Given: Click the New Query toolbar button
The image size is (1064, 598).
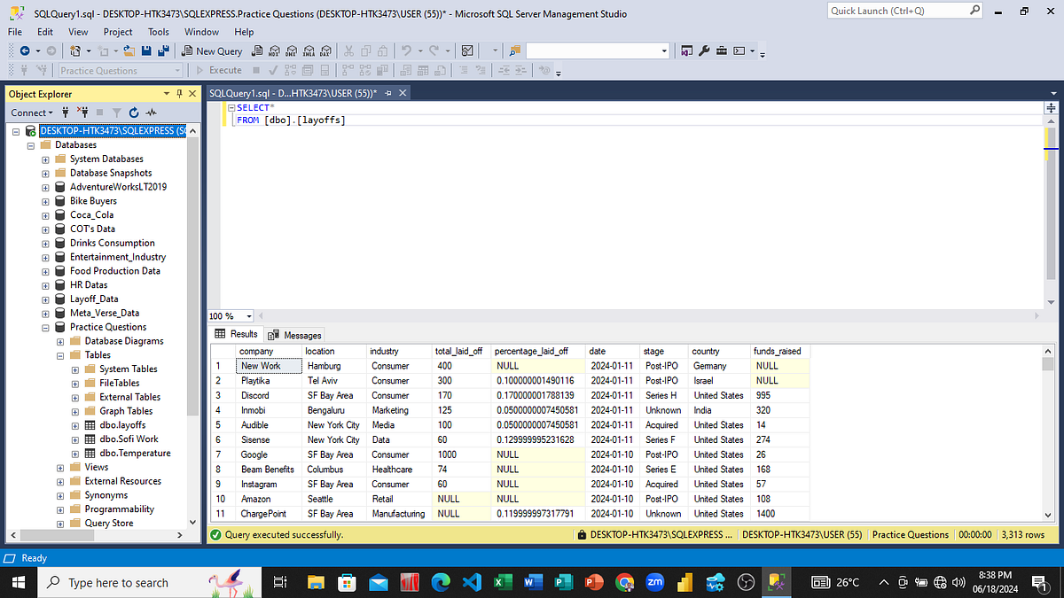Looking at the screenshot, I should coord(212,50).
